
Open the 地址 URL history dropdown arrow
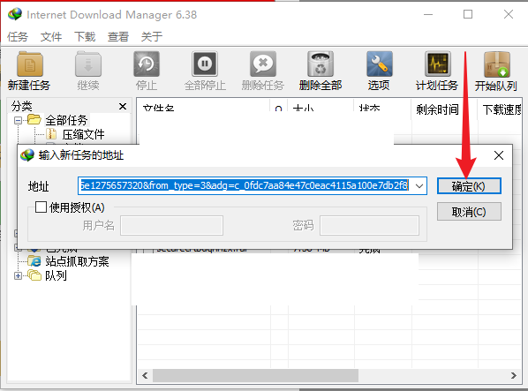[x=419, y=185]
